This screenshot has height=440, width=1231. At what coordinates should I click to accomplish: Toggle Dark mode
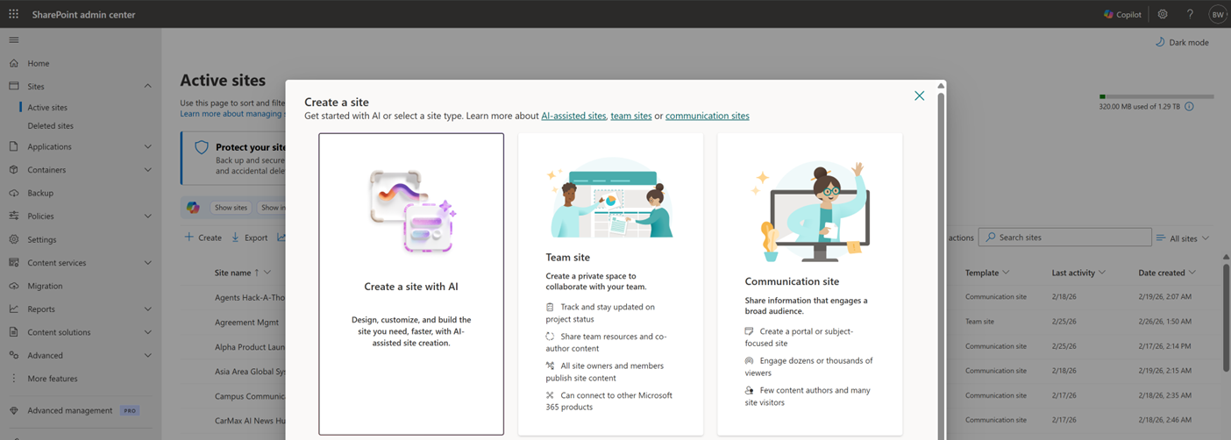(x=1181, y=42)
